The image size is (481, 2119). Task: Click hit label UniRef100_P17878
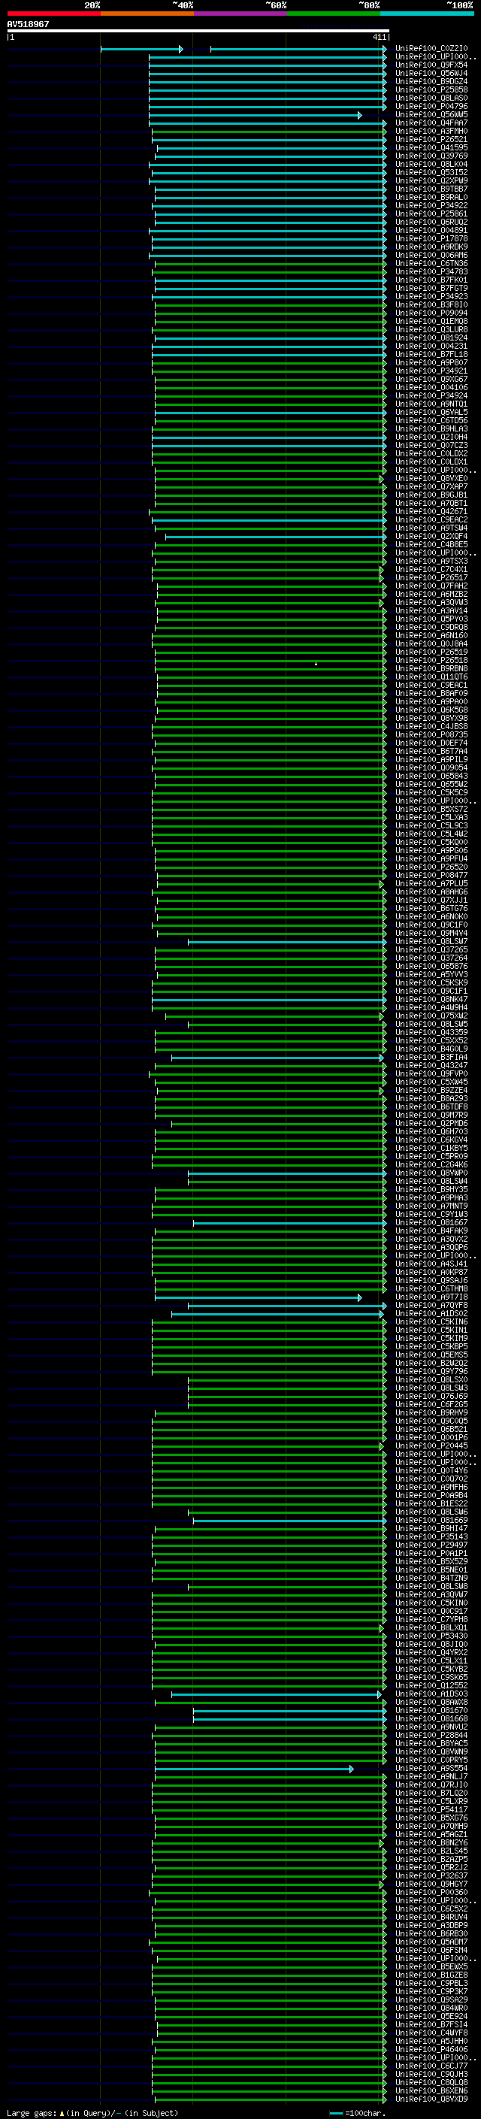[431, 238]
